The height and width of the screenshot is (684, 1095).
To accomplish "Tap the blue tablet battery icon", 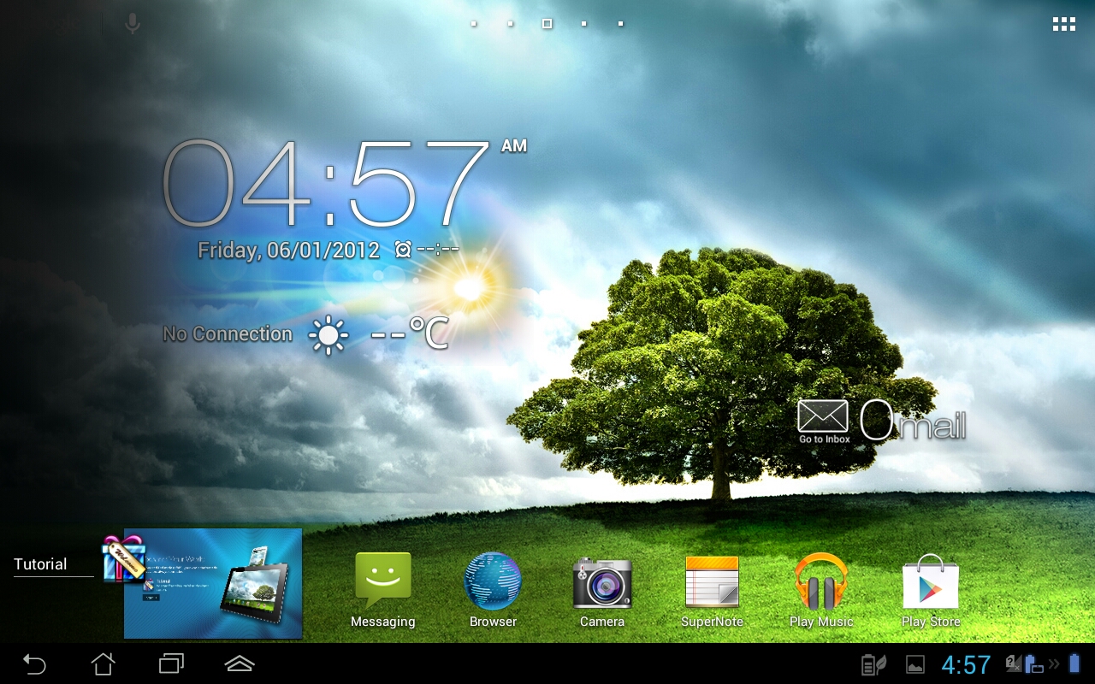I will tap(1074, 664).
